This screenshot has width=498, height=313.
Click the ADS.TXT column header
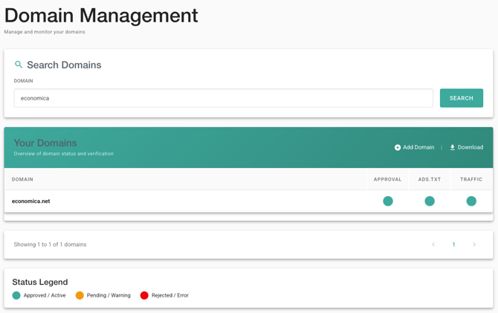(430, 179)
